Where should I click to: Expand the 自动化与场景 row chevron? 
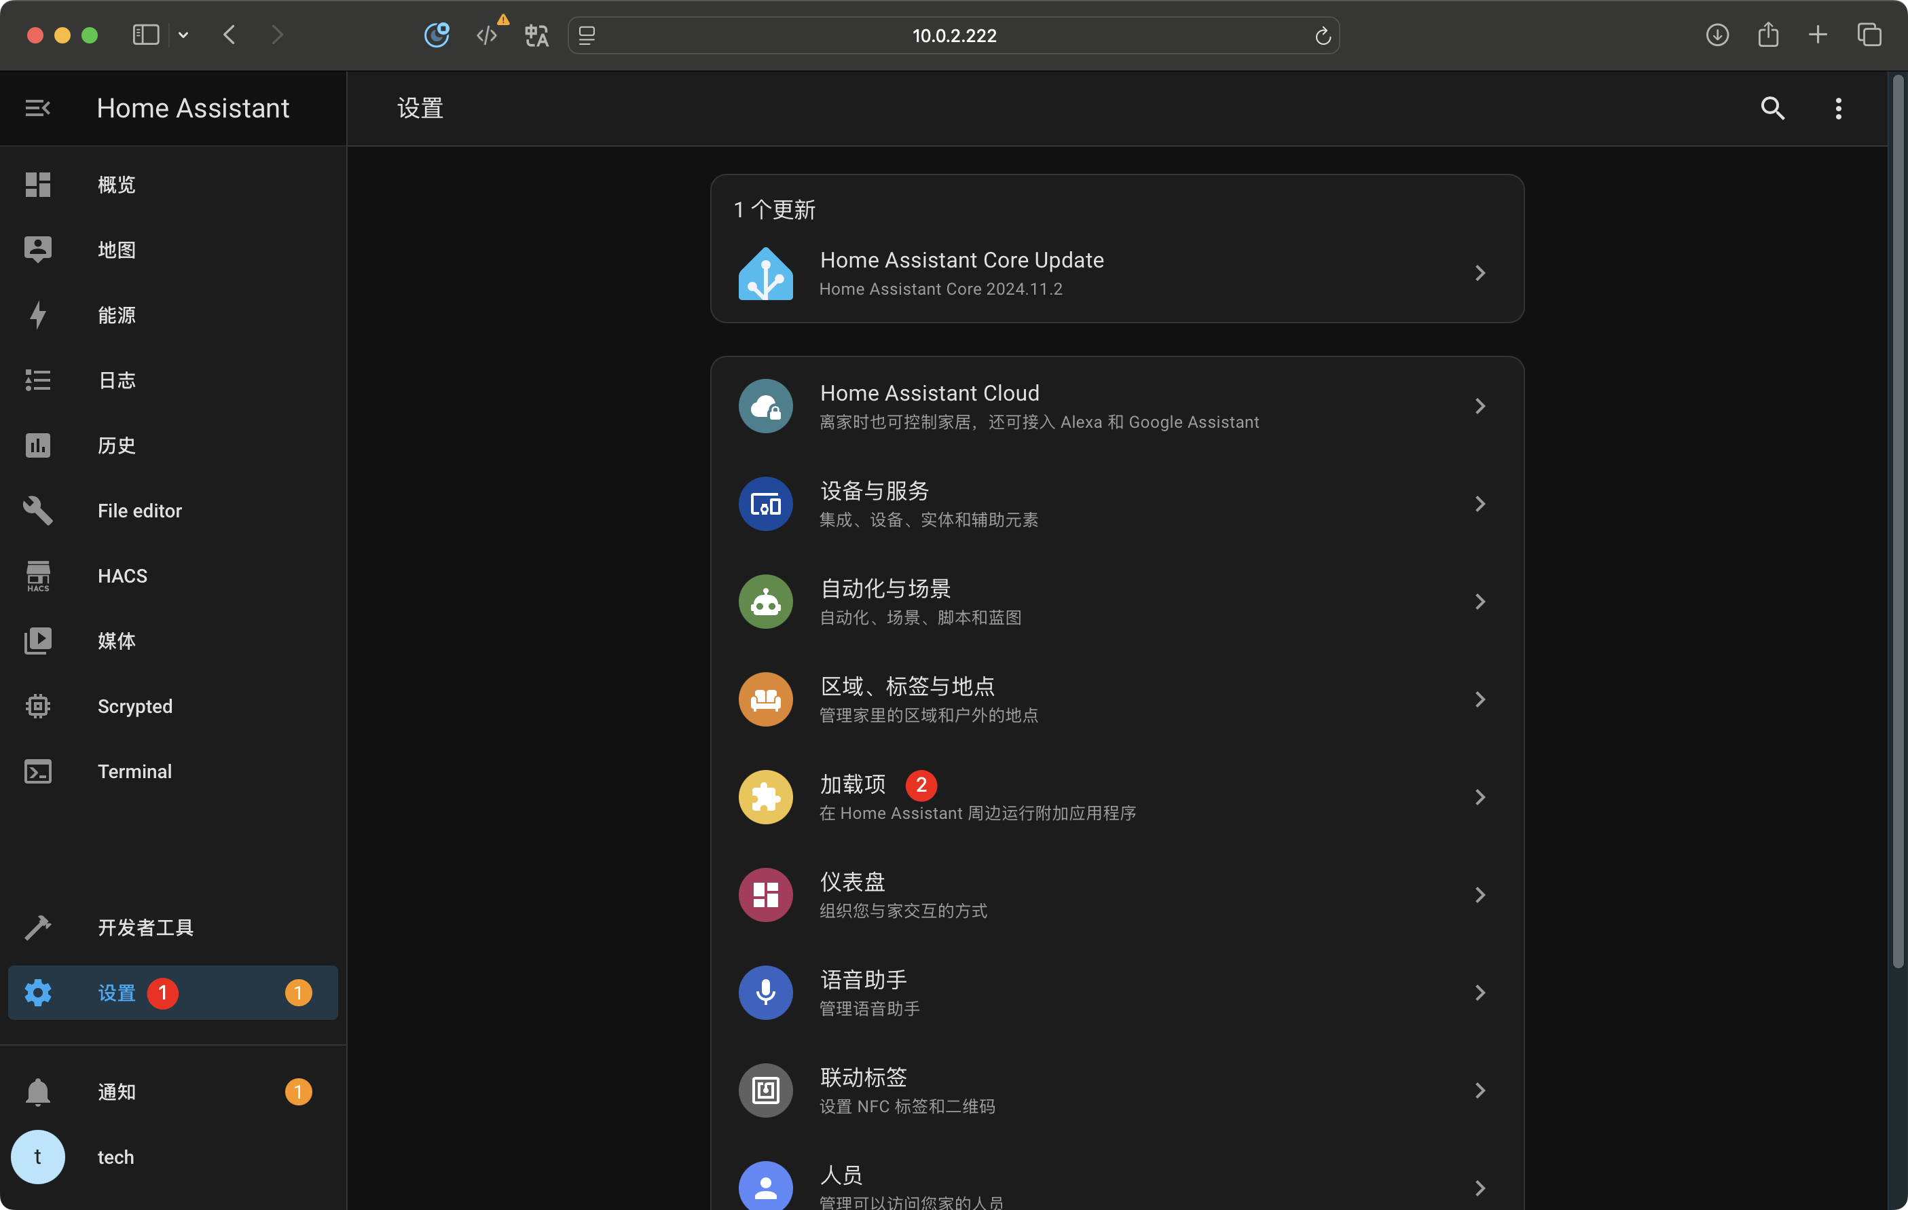click(x=1480, y=602)
